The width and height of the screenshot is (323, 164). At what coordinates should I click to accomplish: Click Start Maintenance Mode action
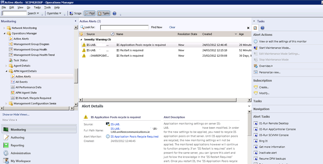coord(275,48)
